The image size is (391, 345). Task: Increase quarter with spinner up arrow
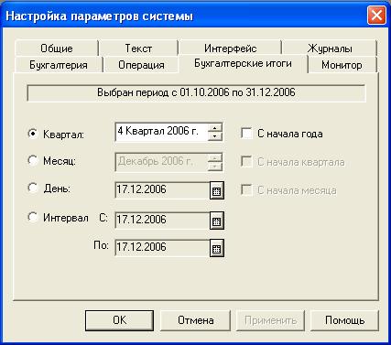click(215, 128)
